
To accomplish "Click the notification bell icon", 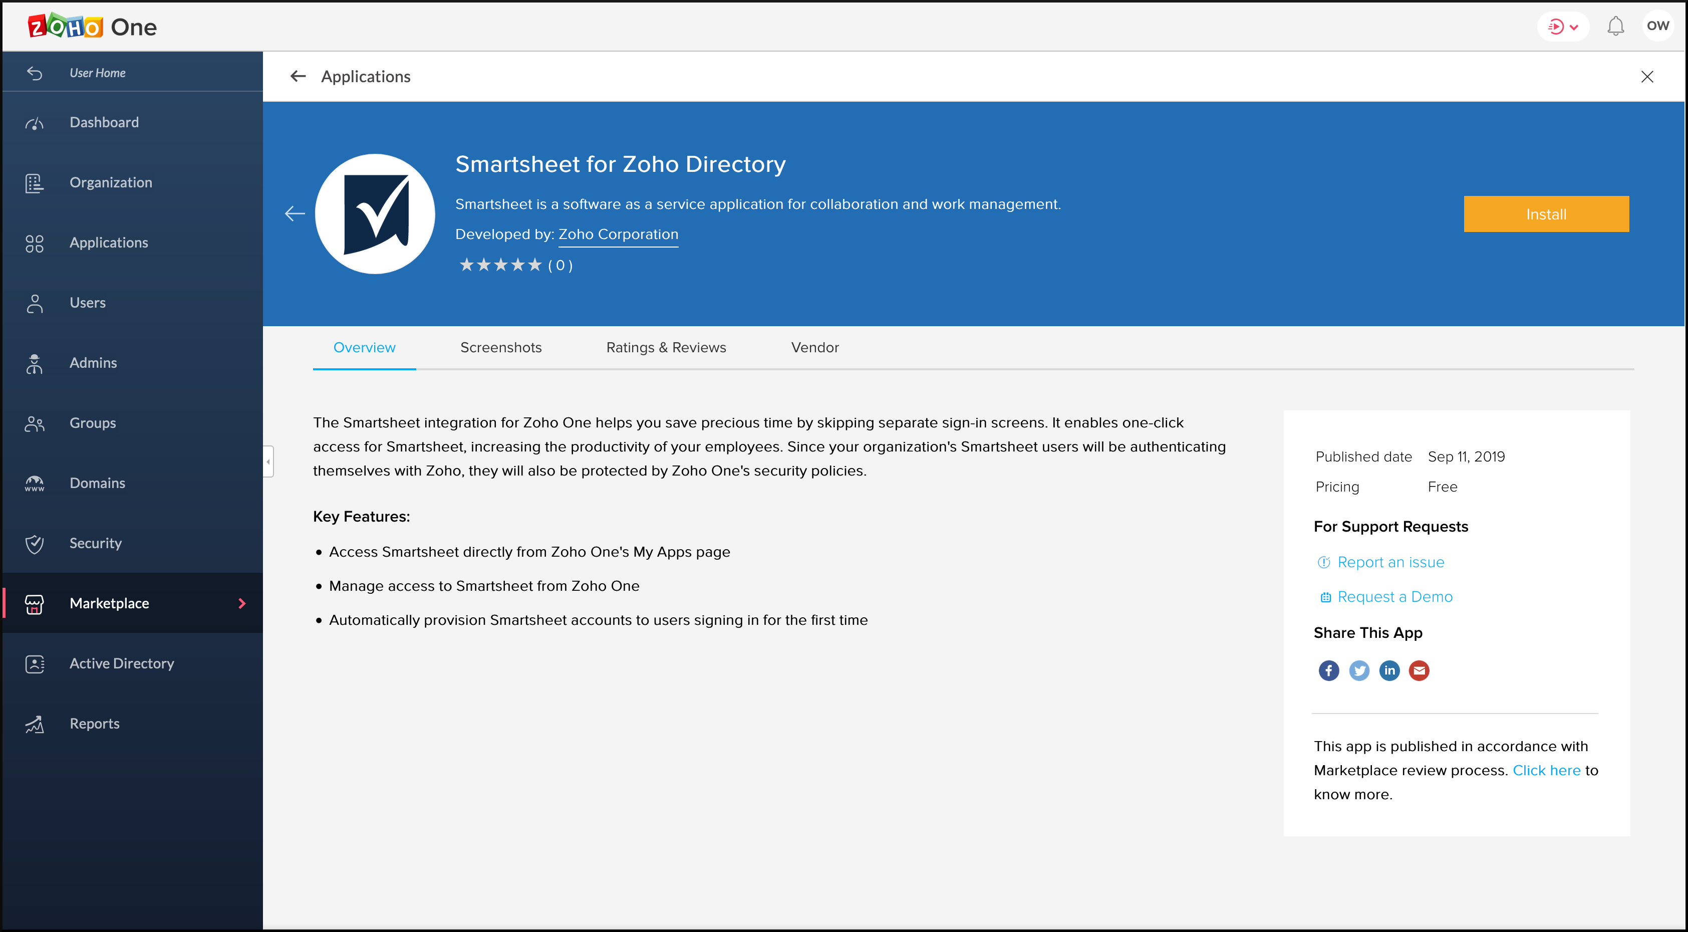I will (1615, 26).
